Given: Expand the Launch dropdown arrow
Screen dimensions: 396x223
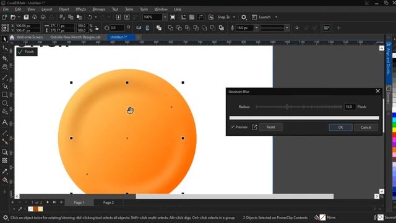Looking at the screenshot, I should coord(276,17).
